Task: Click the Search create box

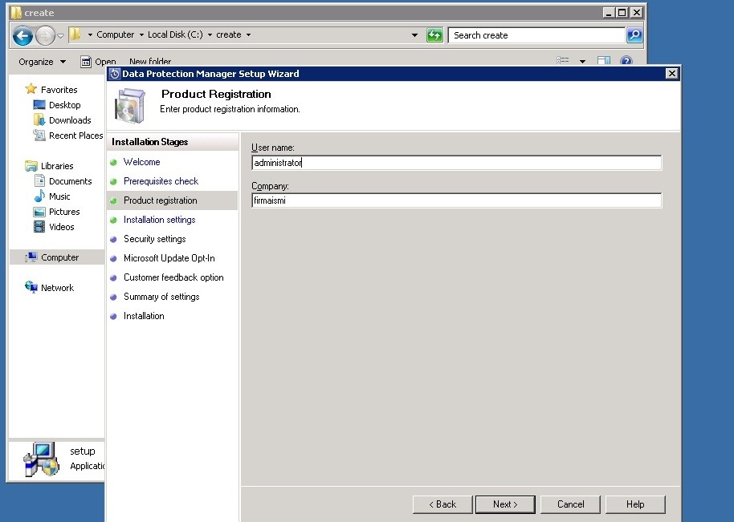Action: pyautogui.click(x=536, y=35)
